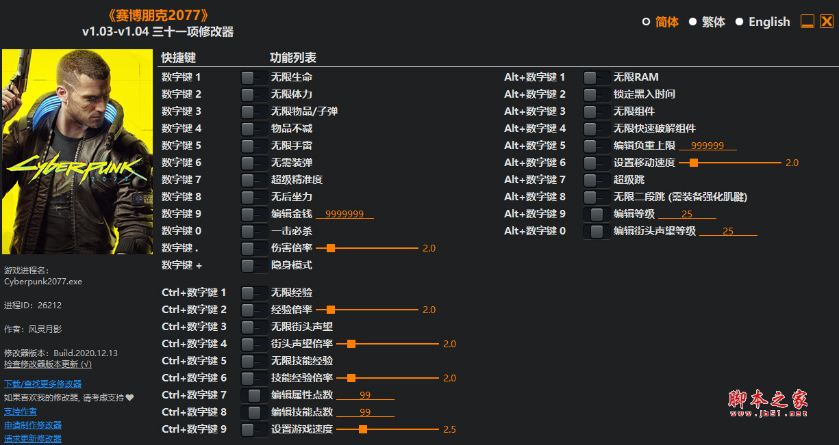Enable 无限组件 toggle

(597, 111)
